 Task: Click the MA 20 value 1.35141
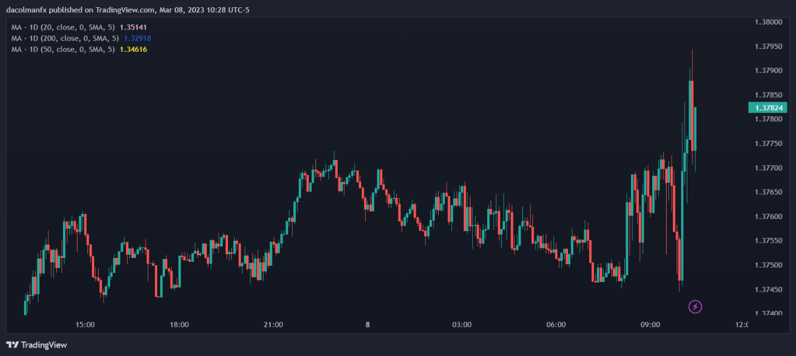(133, 27)
